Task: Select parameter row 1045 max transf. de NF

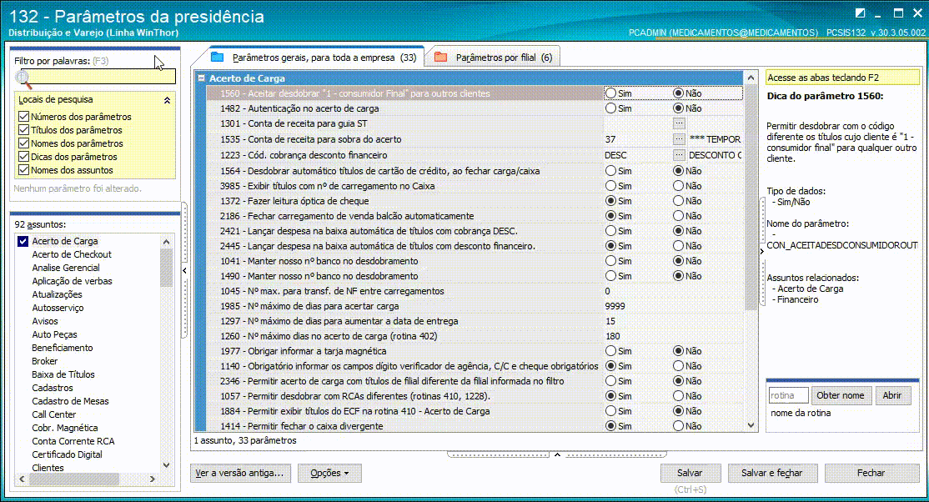Action: 404,291
